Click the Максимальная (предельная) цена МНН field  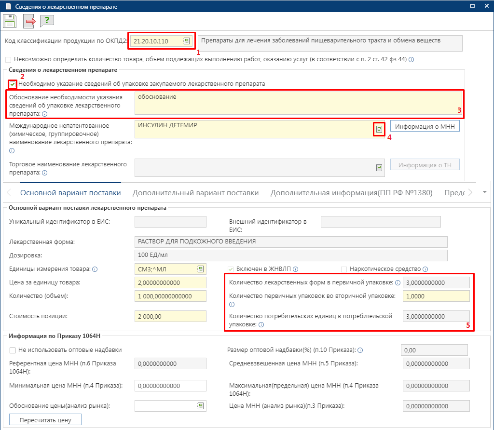click(x=436, y=386)
